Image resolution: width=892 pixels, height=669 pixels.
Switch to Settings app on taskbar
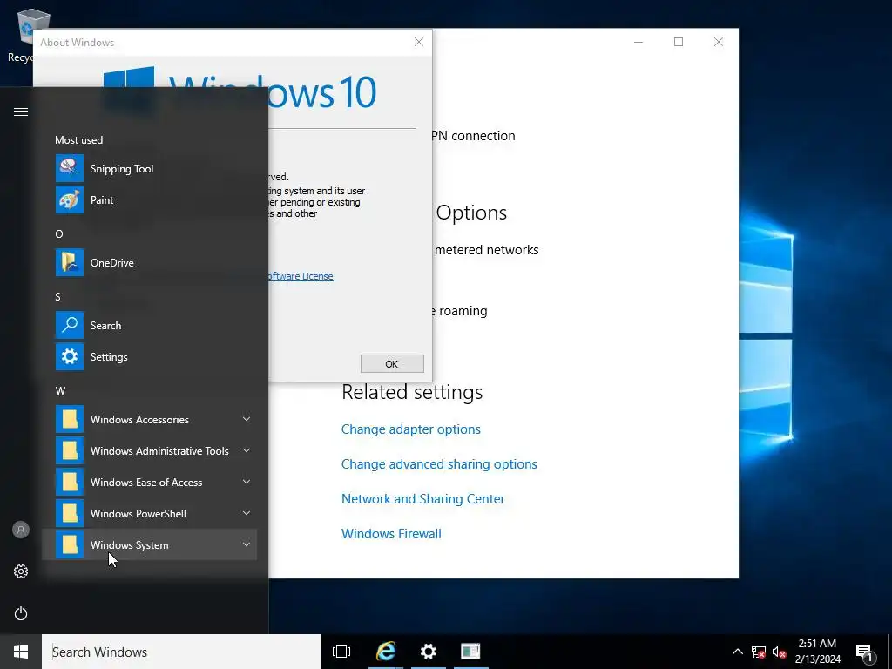(x=428, y=652)
